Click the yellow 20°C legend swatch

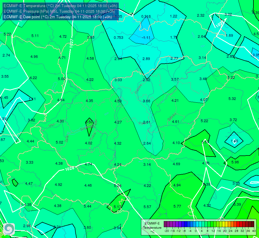point(224,224)
